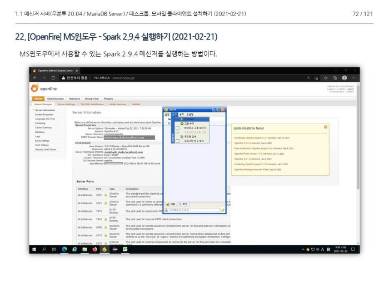Screen dimensions: 389x292
Task: Toggle show offline friends checkbox
Action: [x=177, y=141]
